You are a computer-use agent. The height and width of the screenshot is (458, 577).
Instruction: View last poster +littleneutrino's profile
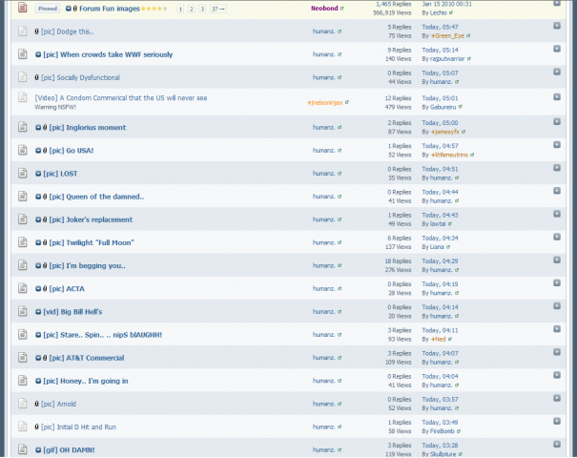(449, 155)
